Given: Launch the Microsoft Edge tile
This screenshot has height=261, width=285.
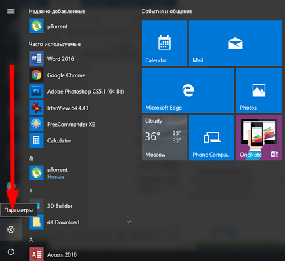Looking at the screenshot, I should pyautogui.click(x=188, y=90).
